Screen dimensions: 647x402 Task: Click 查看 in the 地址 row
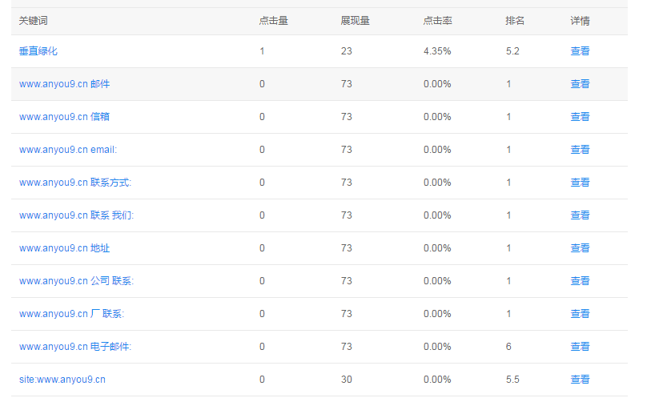[x=580, y=248]
